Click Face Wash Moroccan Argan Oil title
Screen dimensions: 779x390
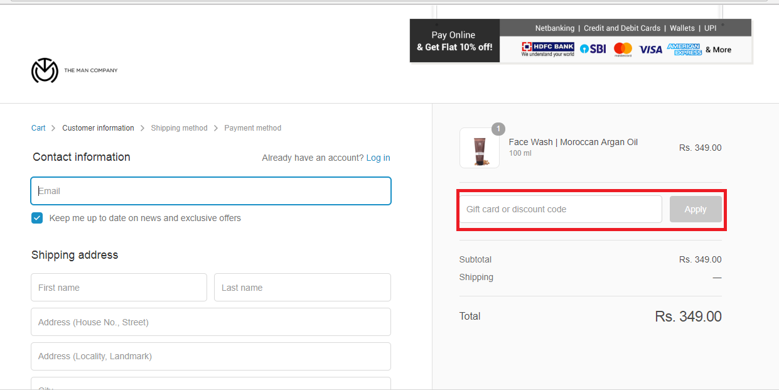coord(573,142)
